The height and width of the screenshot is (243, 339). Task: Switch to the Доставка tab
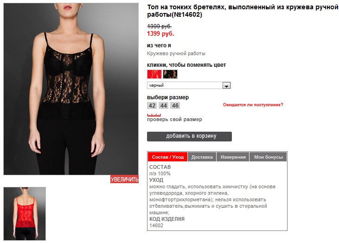[202, 157]
